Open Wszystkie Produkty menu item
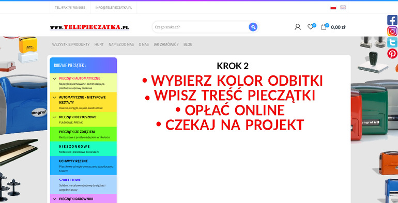Screen dimensions: 398x203 click(71, 44)
